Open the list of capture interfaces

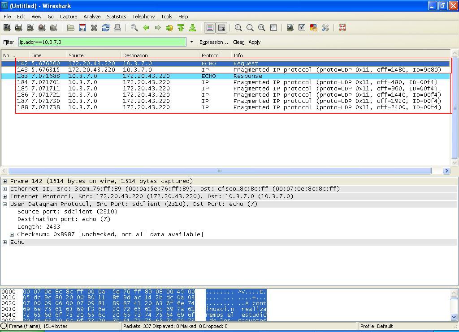pos(7,28)
